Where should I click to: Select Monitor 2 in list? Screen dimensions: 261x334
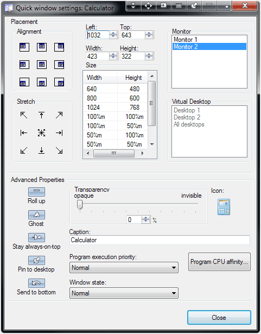tap(209, 47)
